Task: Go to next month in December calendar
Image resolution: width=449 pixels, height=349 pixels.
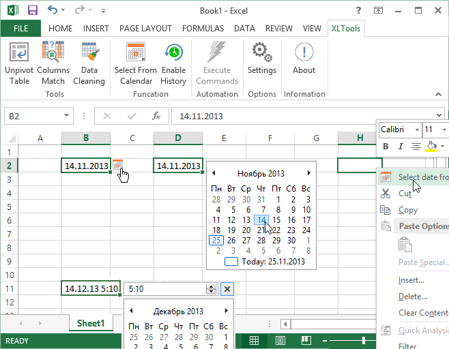Action: (227, 311)
